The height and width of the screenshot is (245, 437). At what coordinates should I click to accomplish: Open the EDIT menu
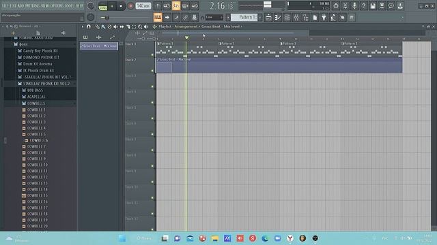click(13, 6)
